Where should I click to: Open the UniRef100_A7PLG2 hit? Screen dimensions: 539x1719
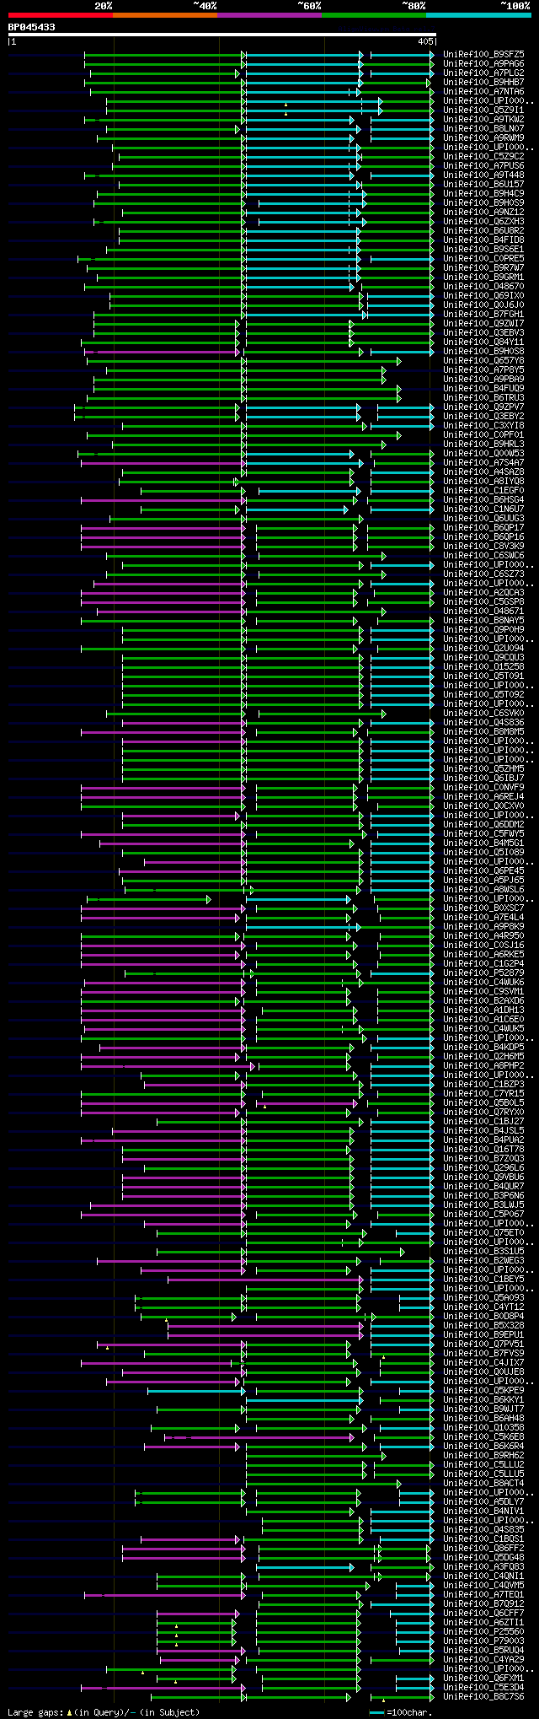click(483, 73)
